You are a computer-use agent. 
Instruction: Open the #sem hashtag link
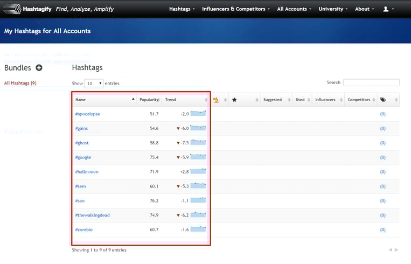coord(80,186)
